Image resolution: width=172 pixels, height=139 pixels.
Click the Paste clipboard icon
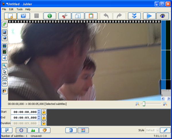91,16
